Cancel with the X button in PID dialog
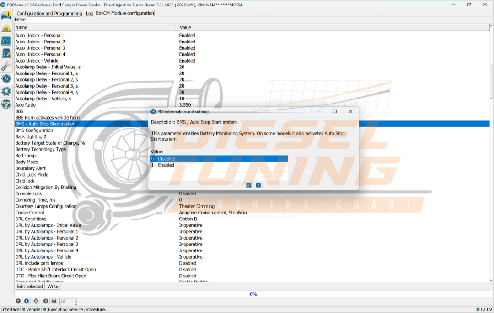This screenshot has width=494, height=313. [x=258, y=185]
